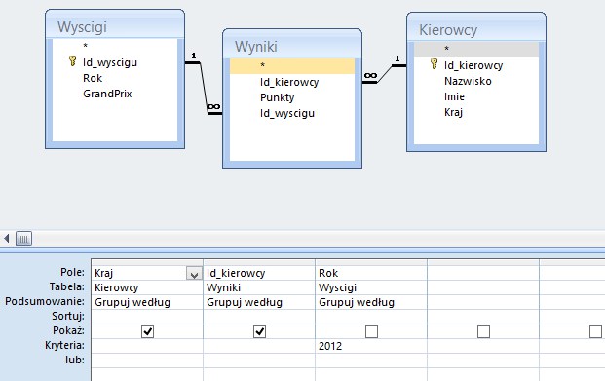Select Id_kierowcy field in Wyniki table
This screenshot has height=381, width=605.
(x=292, y=82)
